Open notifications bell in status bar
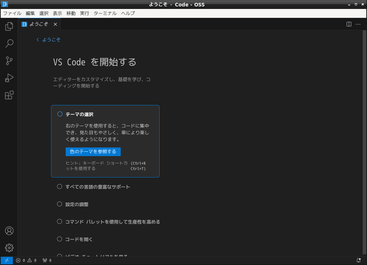Viewport: 367px width, 265px height. [x=358, y=260]
